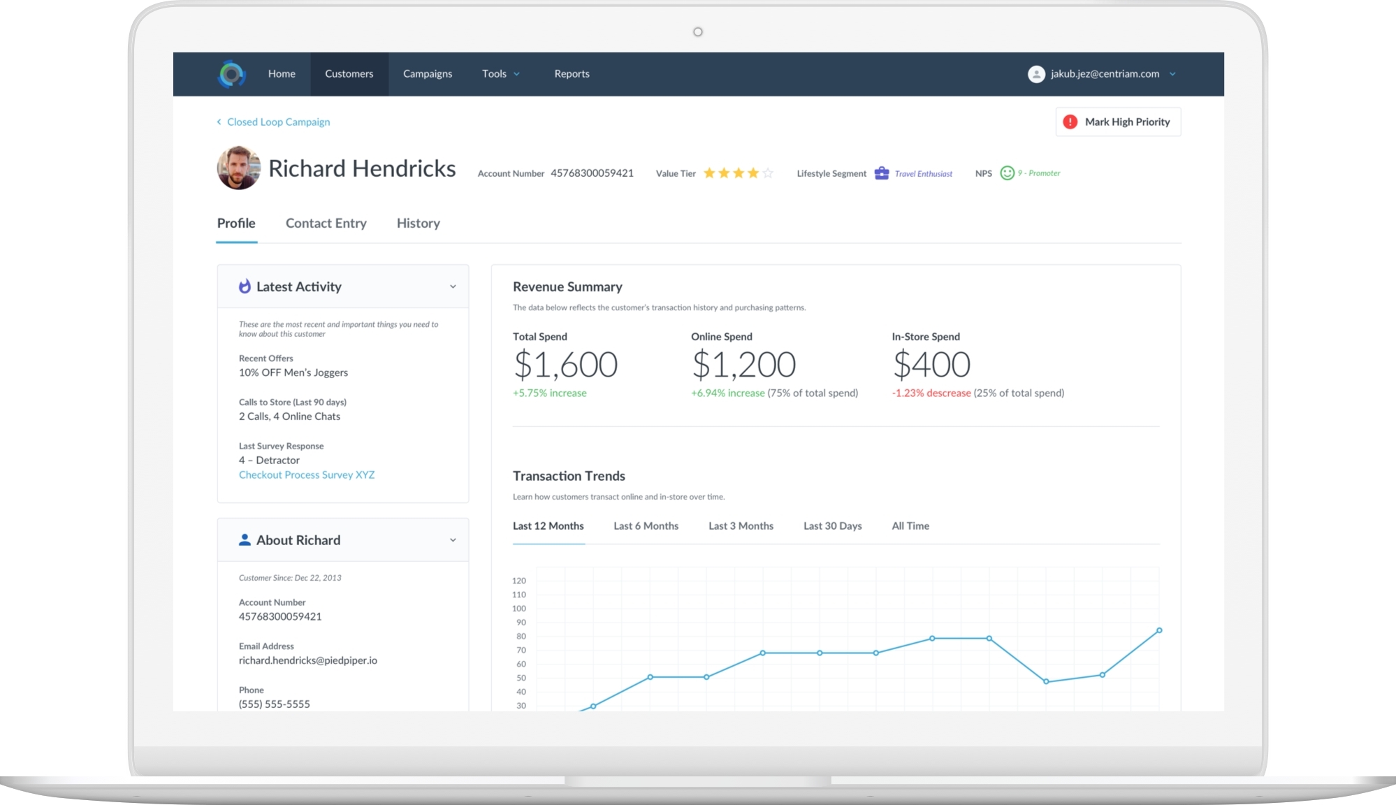The image size is (1396, 805).
Task: Click the Travel Enthusiast briefcase icon
Action: tap(882, 173)
